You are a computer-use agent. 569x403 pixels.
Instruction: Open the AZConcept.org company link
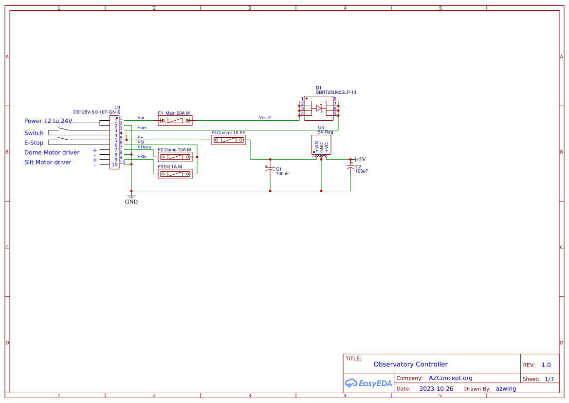click(x=451, y=378)
